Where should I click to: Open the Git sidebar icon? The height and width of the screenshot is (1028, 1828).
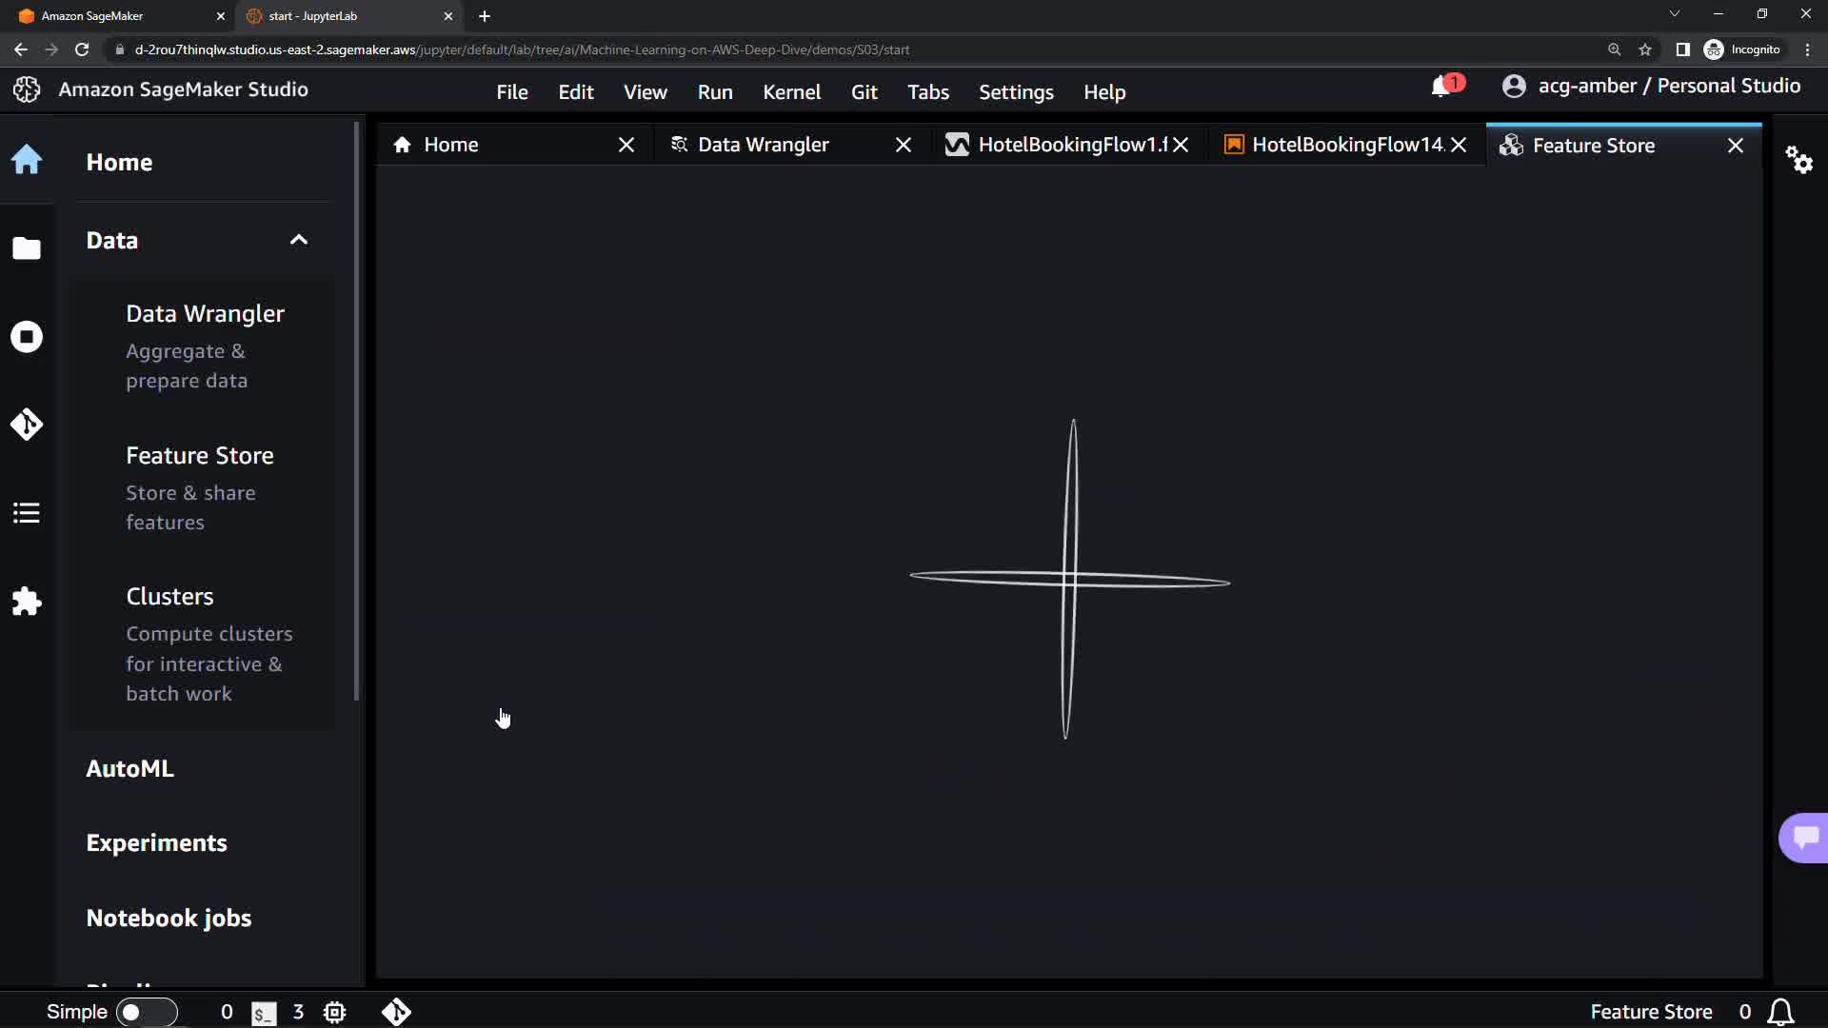point(27,425)
